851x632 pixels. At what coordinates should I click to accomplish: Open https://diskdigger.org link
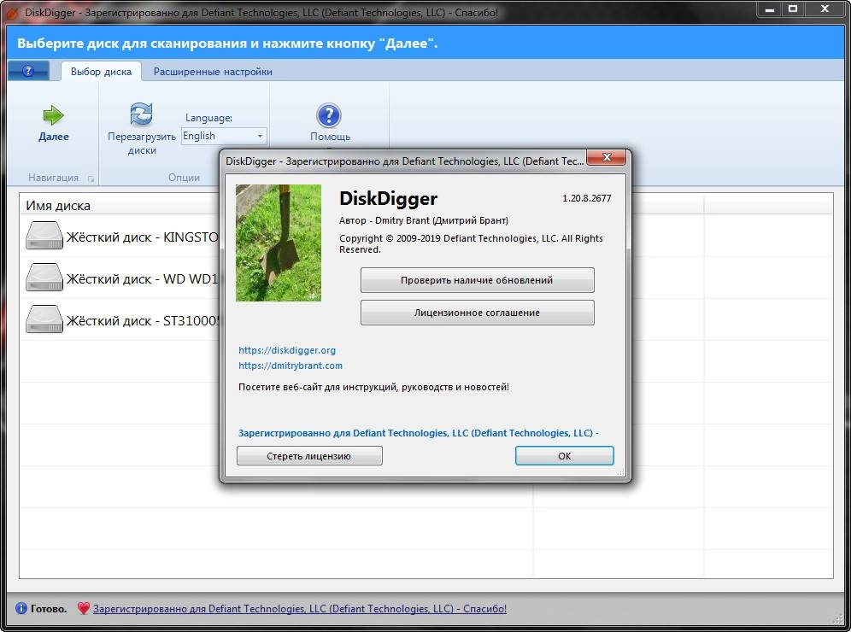coord(287,350)
